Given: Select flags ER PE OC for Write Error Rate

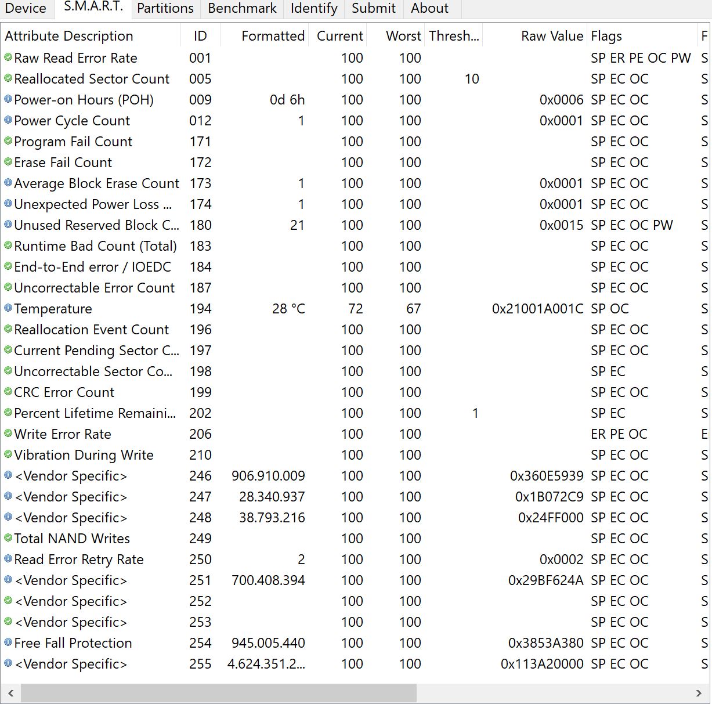Looking at the screenshot, I should (619, 434).
